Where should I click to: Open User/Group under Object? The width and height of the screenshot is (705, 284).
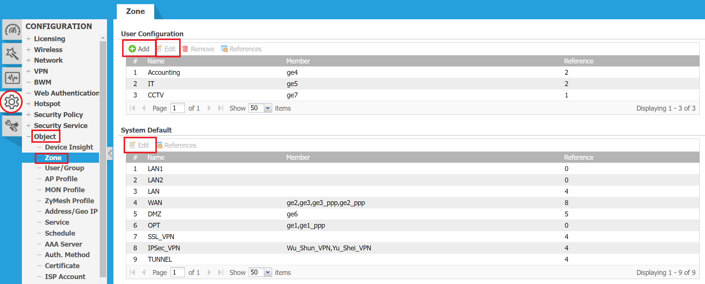pyautogui.click(x=64, y=168)
